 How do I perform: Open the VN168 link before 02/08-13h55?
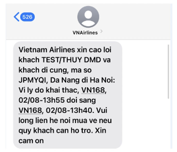pos(93,90)
